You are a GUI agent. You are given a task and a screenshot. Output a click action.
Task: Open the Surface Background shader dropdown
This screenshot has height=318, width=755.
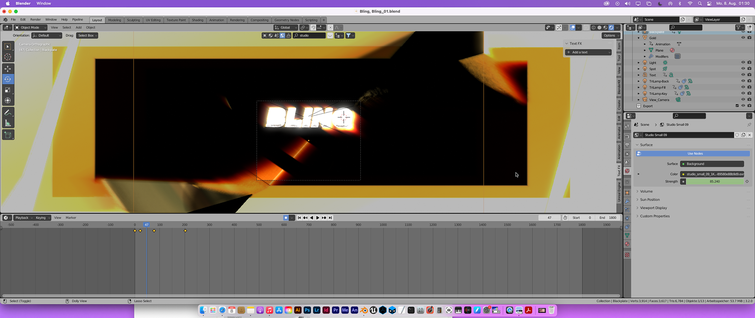pos(712,164)
